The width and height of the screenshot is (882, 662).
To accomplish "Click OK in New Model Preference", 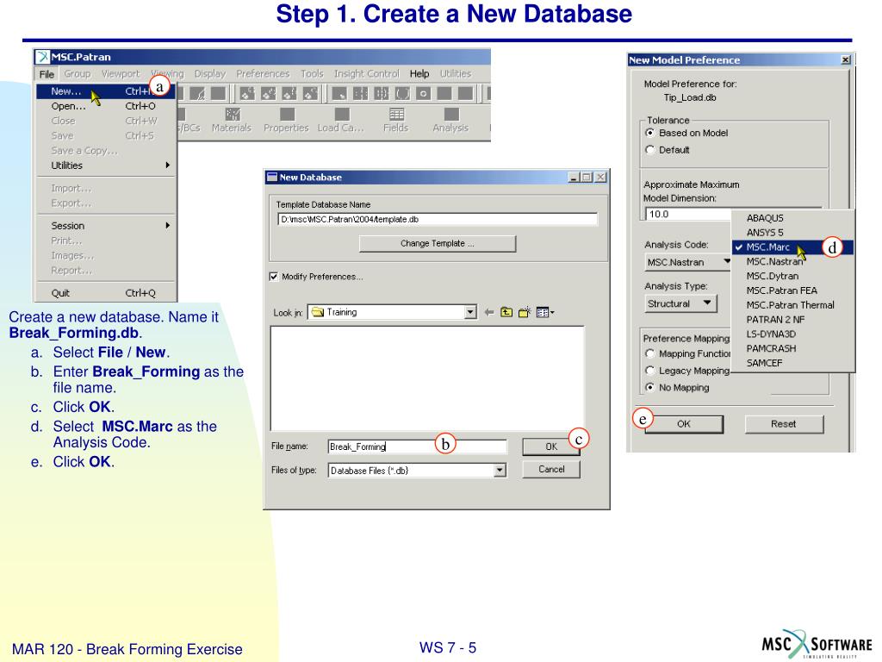I will tap(683, 424).
